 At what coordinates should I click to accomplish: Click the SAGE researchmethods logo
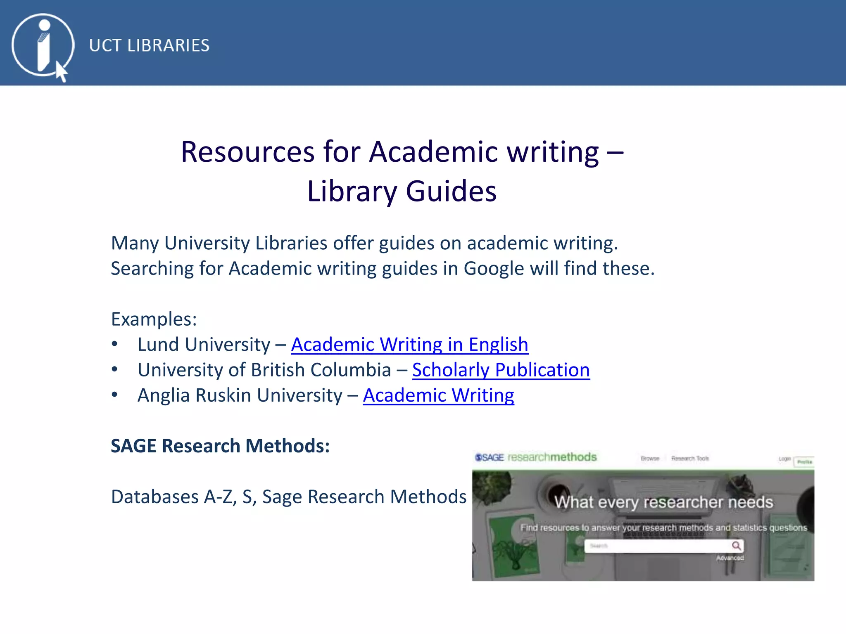click(536, 457)
